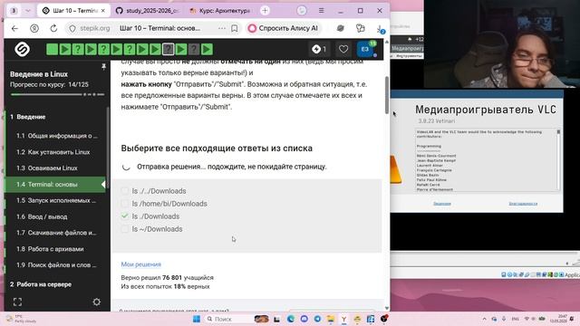Click 'Верно решил 76 801 учащийся' text
The image size is (580, 326).
pos(167,277)
